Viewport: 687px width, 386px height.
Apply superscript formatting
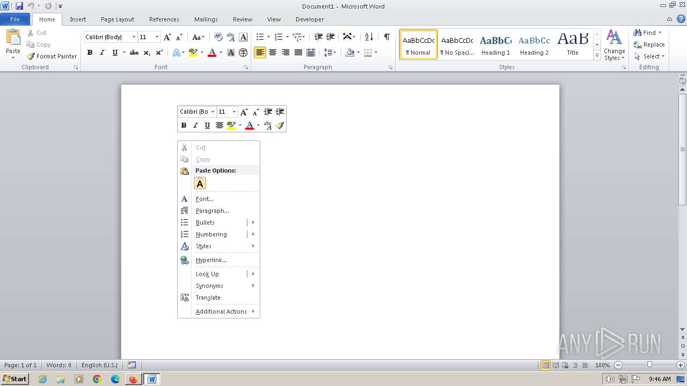pos(159,53)
